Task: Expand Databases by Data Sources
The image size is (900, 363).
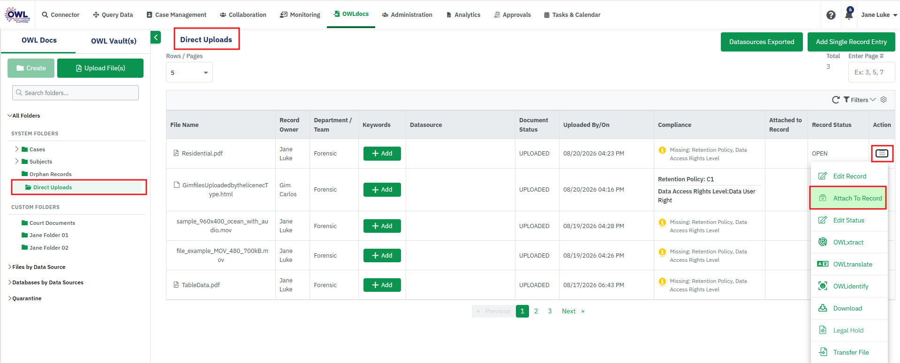Action: point(10,282)
